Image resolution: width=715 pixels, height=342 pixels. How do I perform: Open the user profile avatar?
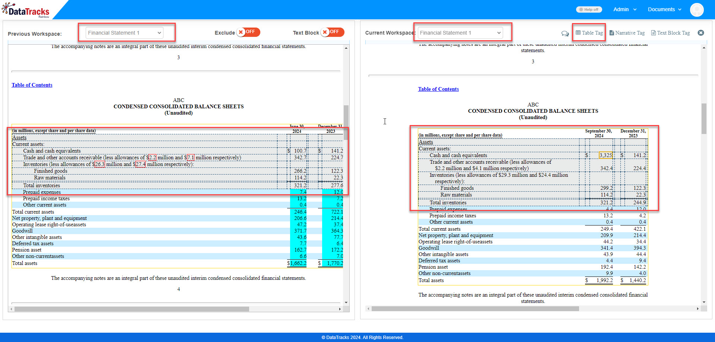697,10
